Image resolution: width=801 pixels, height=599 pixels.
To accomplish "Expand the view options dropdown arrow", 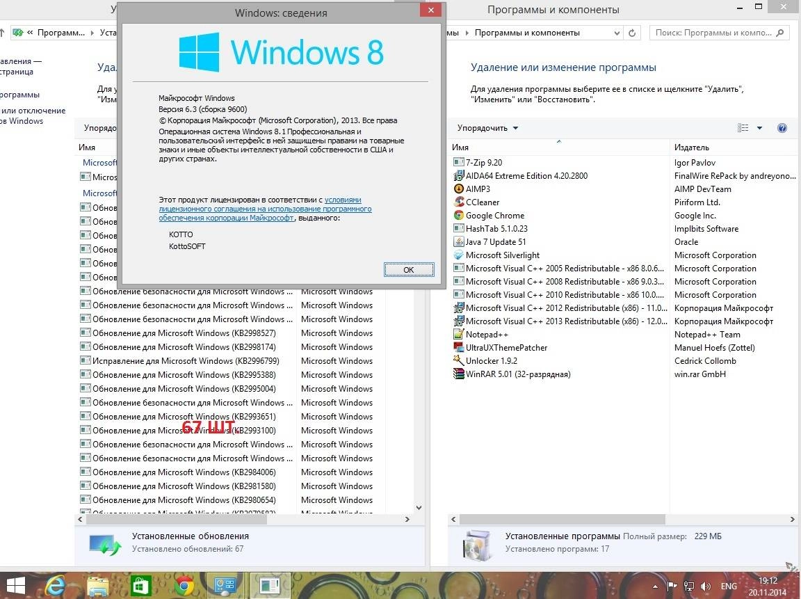I will (x=759, y=128).
